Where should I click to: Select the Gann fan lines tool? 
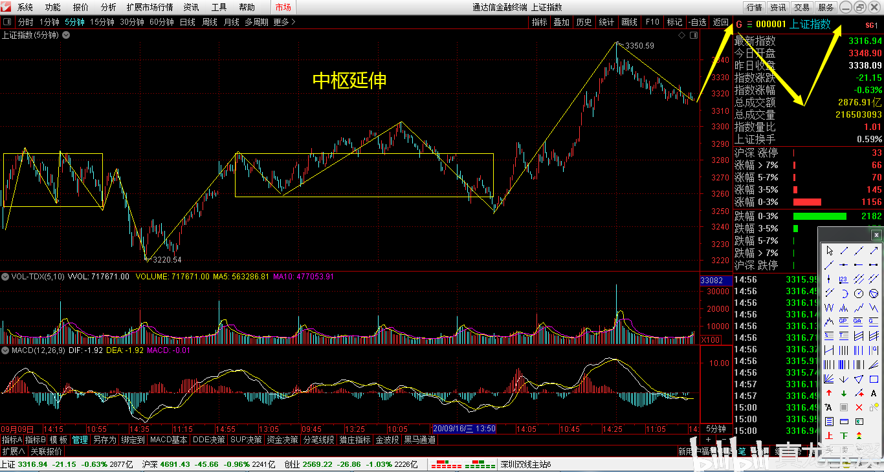(829, 379)
